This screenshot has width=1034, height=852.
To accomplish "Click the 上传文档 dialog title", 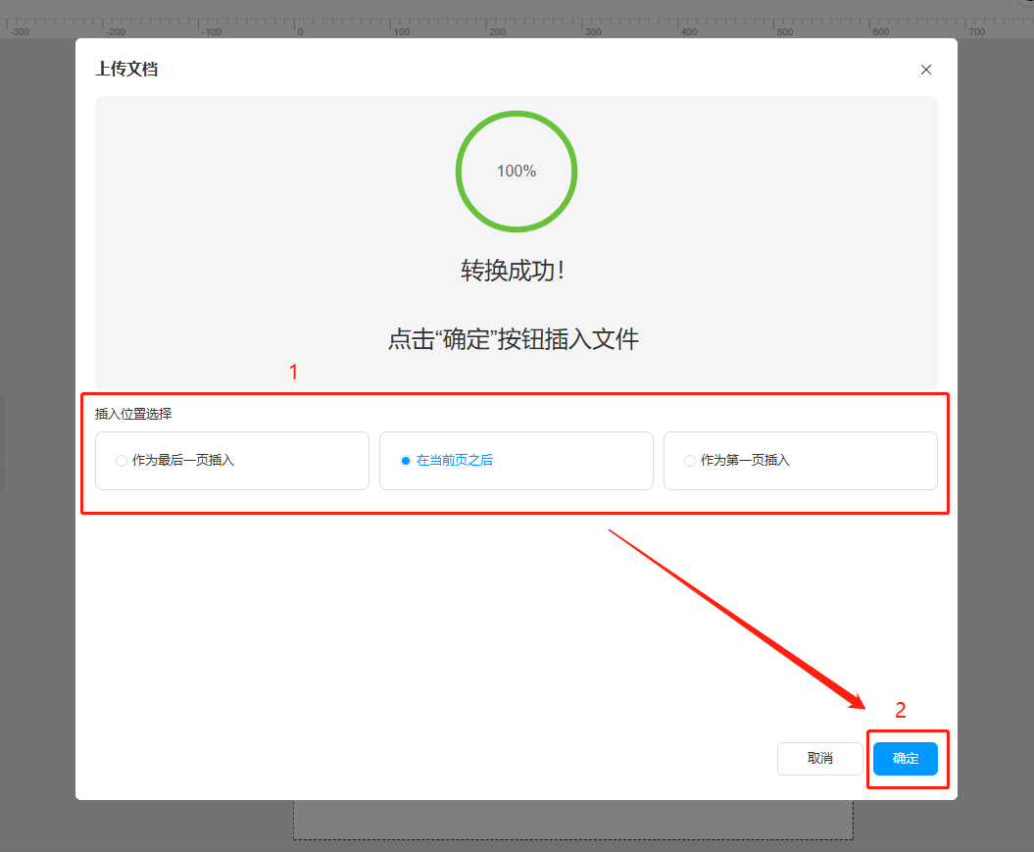I will pyautogui.click(x=126, y=70).
